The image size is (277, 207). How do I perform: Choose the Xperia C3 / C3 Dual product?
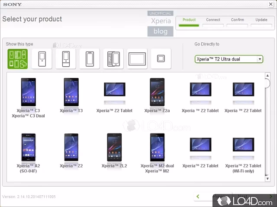pos(28,98)
